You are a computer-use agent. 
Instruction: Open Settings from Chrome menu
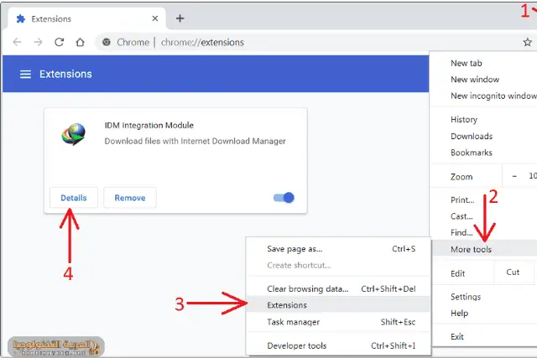(466, 297)
